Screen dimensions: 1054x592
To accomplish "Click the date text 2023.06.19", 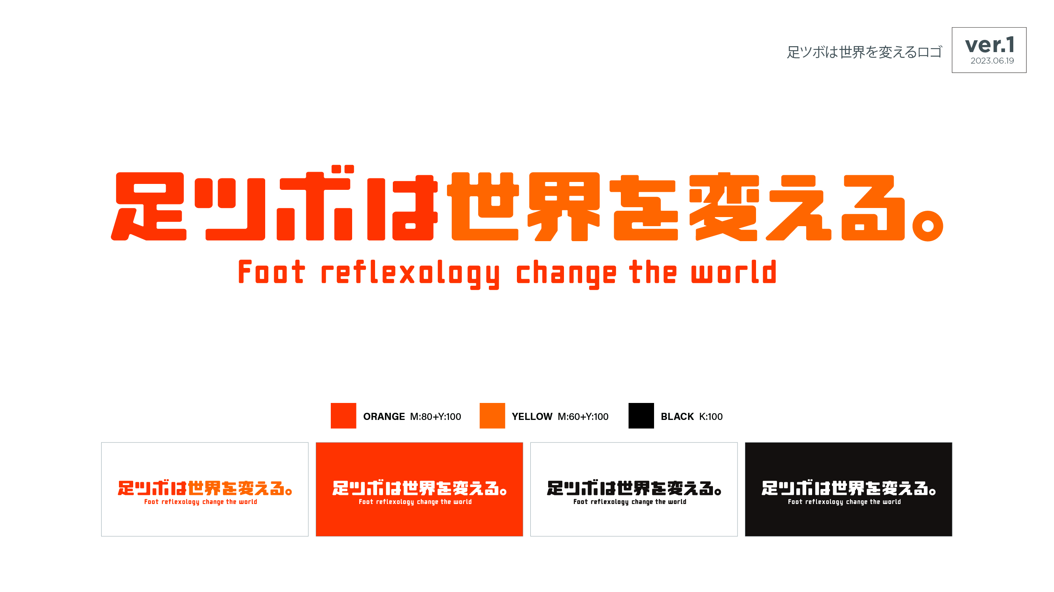I will pos(992,61).
